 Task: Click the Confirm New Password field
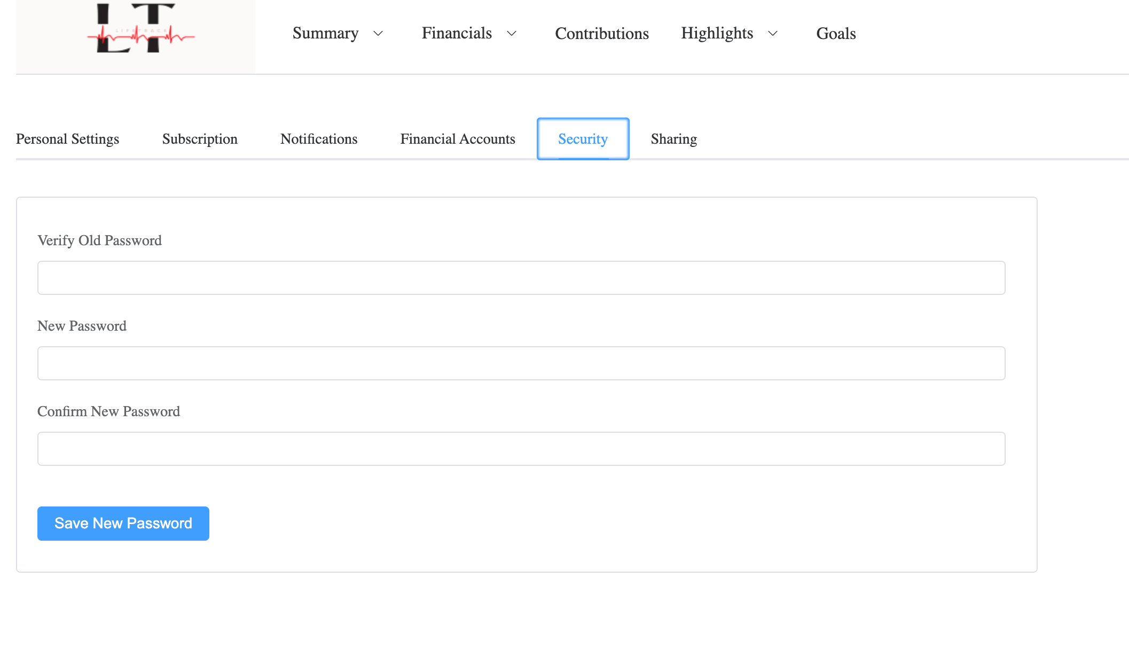point(521,449)
